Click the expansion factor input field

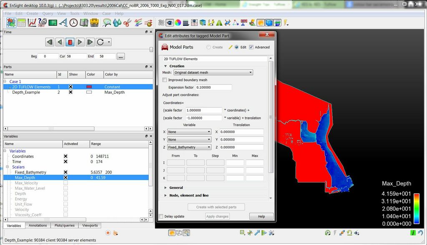(x=213, y=87)
